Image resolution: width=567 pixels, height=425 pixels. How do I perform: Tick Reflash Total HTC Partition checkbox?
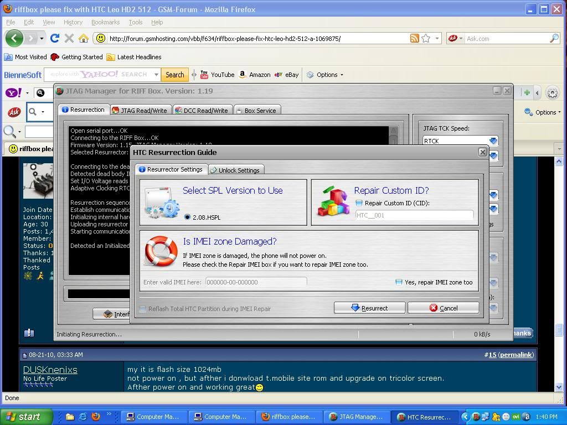[x=143, y=309]
